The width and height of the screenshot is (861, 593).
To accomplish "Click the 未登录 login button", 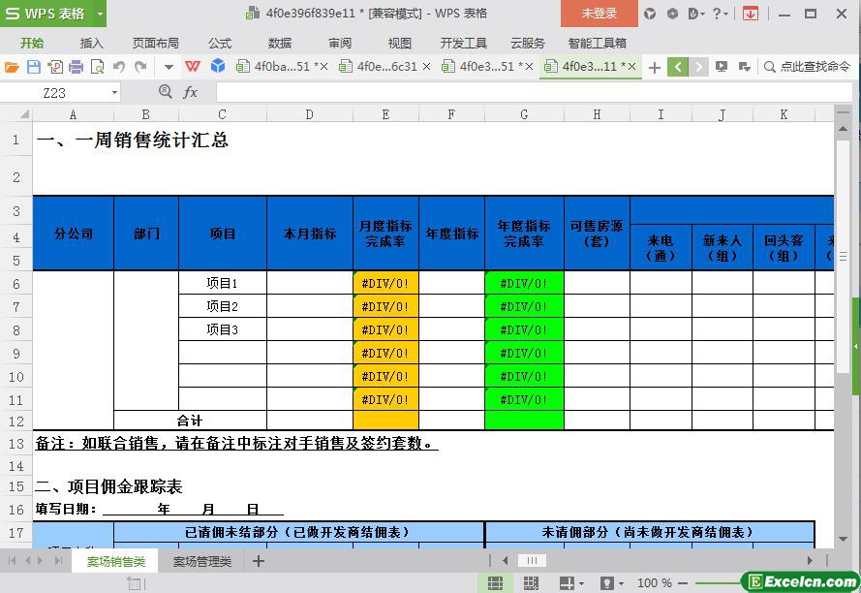I will point(599,14).
